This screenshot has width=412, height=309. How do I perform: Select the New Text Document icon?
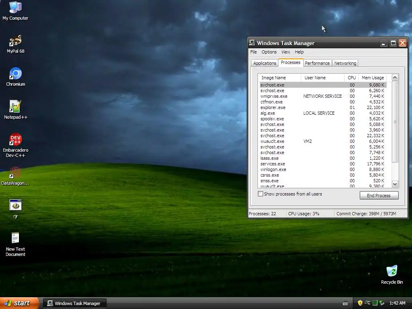pyautogui.click(x=16, y=244)
